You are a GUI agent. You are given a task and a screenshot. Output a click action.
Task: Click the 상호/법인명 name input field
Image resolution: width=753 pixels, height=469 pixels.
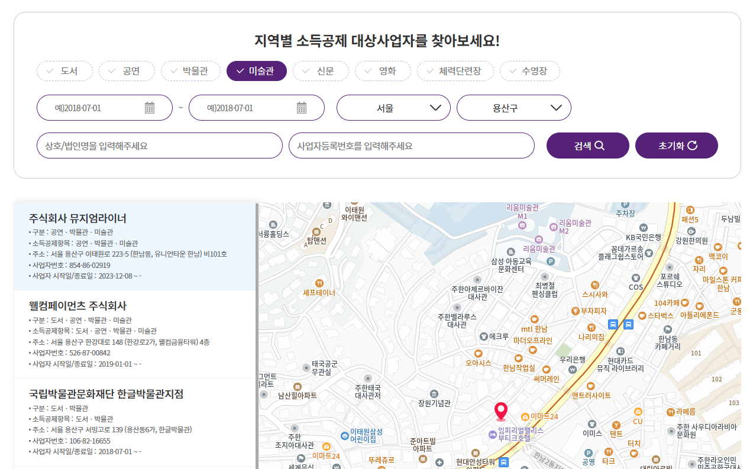(x=160, y=145)
